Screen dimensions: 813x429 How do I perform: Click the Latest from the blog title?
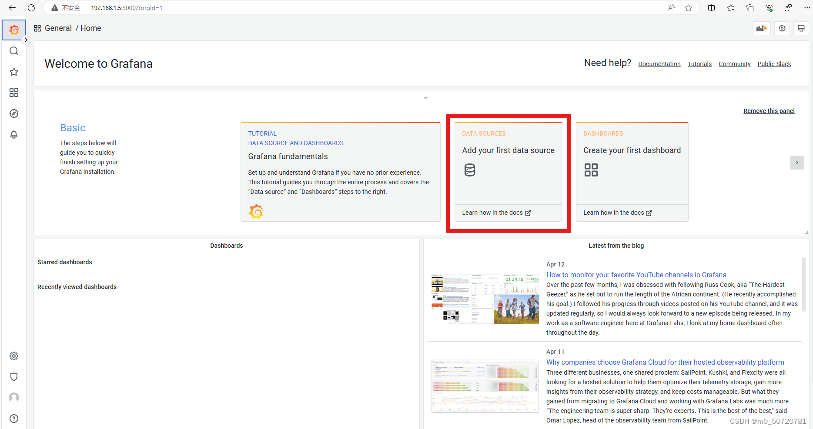coord(616,246)
